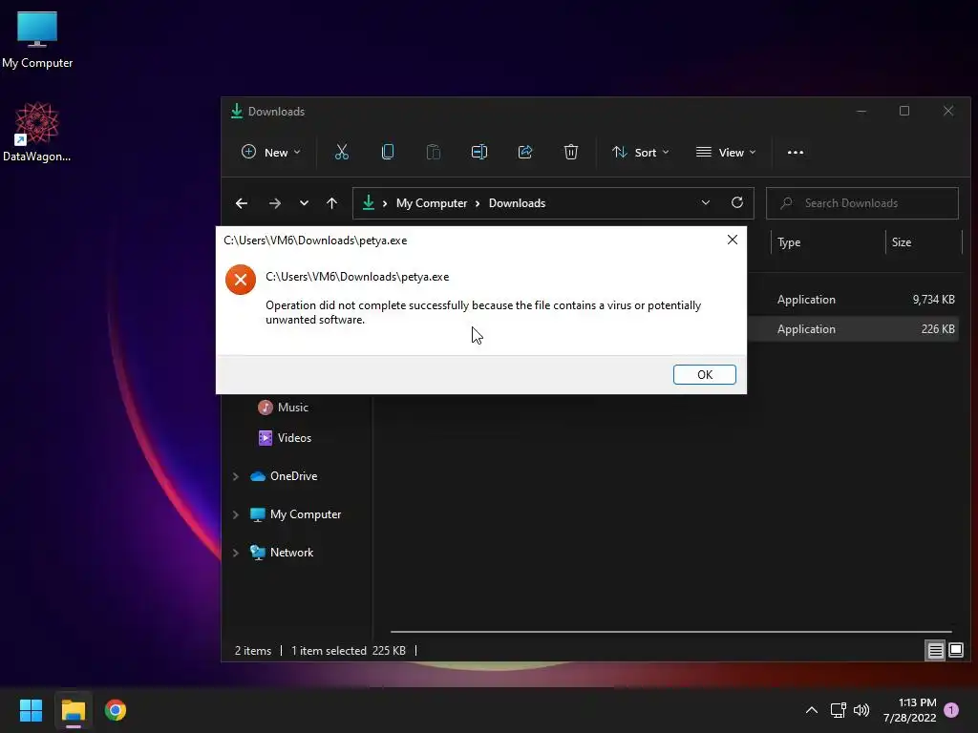The image size is (978, 733).
Task: Select My Computer in the navigation pane
Action: pyautogui.click(x=296, y=514)
